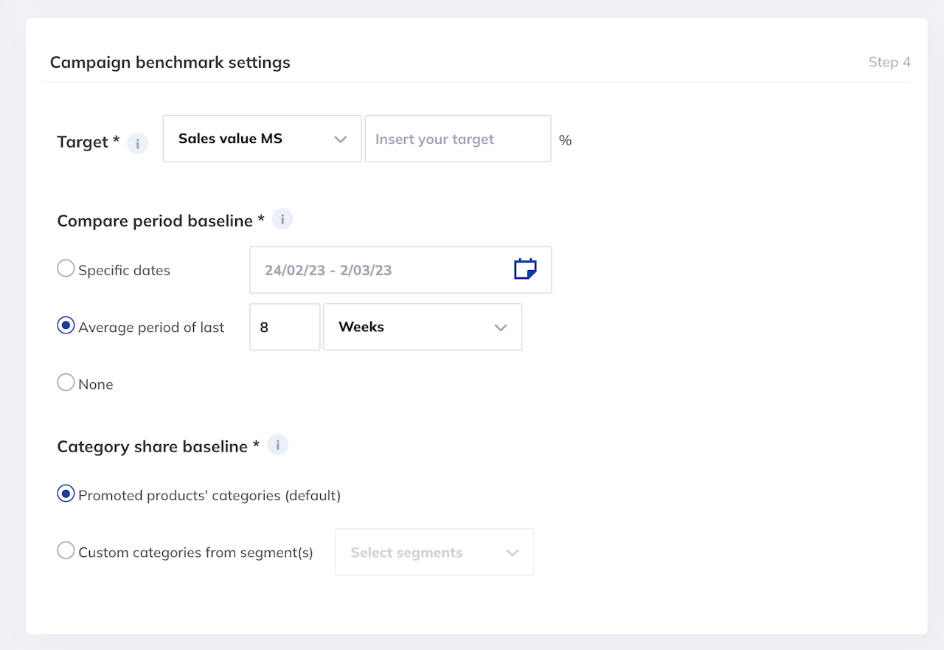Open the Select segments dropdown
Viewport: 944px width, 650px height.
click(x=434, y=552)
